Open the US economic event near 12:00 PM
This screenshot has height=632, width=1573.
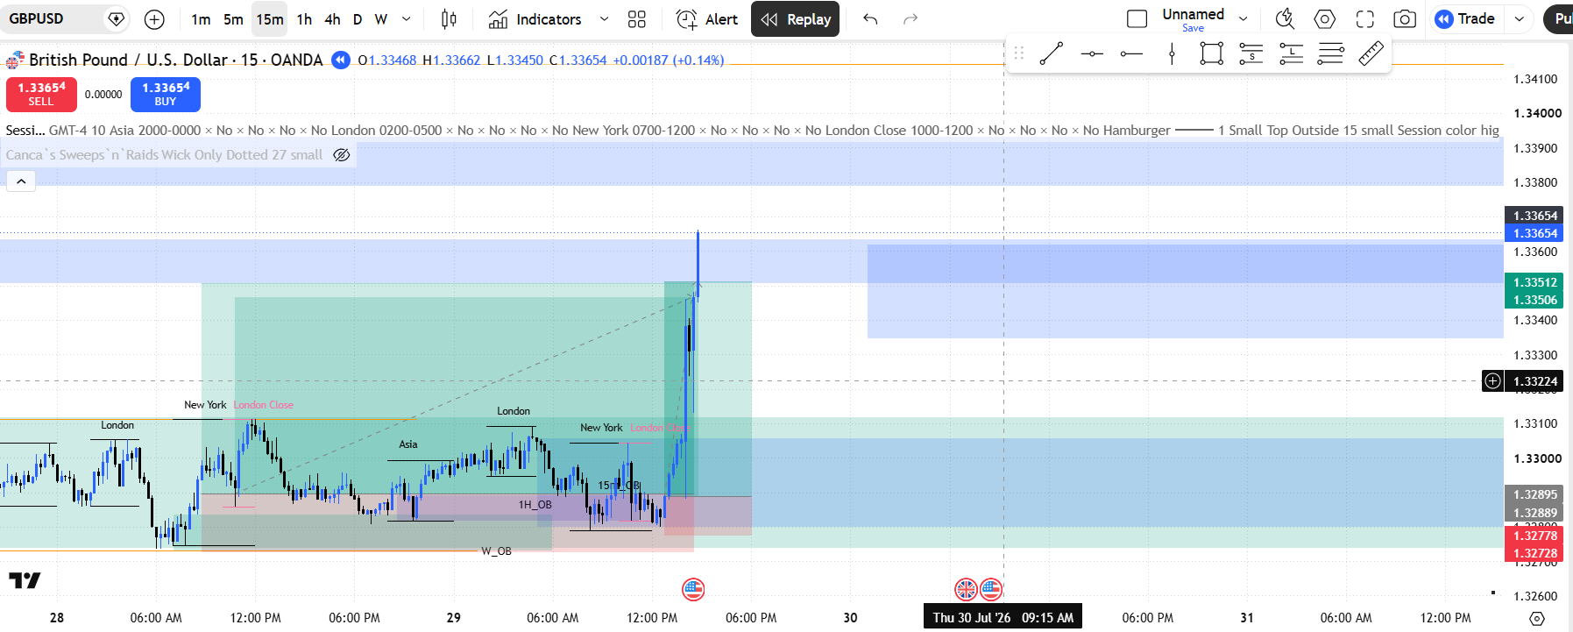pyautogui.click(x=693, y=589)
